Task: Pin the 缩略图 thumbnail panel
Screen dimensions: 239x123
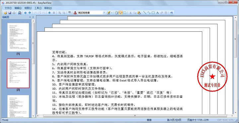Action: [30, 17]
